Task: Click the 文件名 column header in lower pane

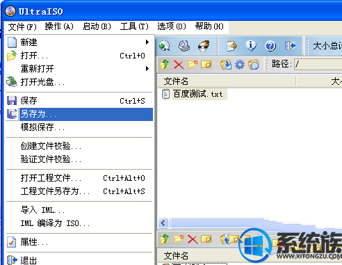Action: point(176,256)
